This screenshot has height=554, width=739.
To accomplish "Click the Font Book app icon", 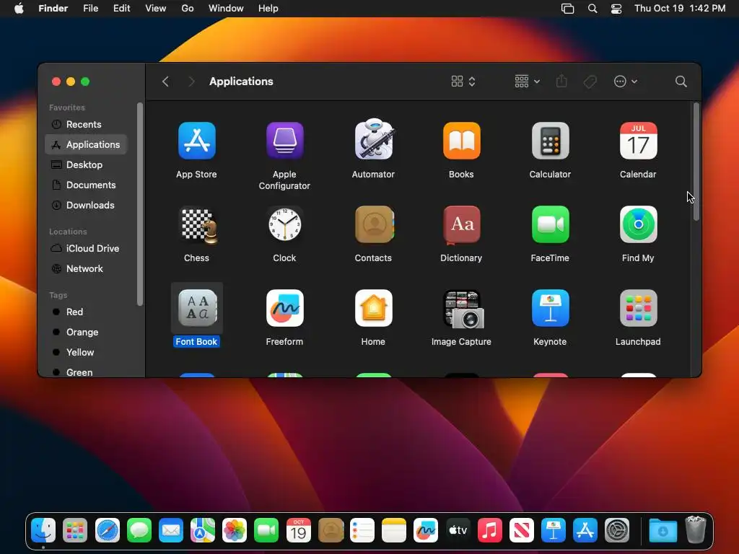I will tap(197, 308).
